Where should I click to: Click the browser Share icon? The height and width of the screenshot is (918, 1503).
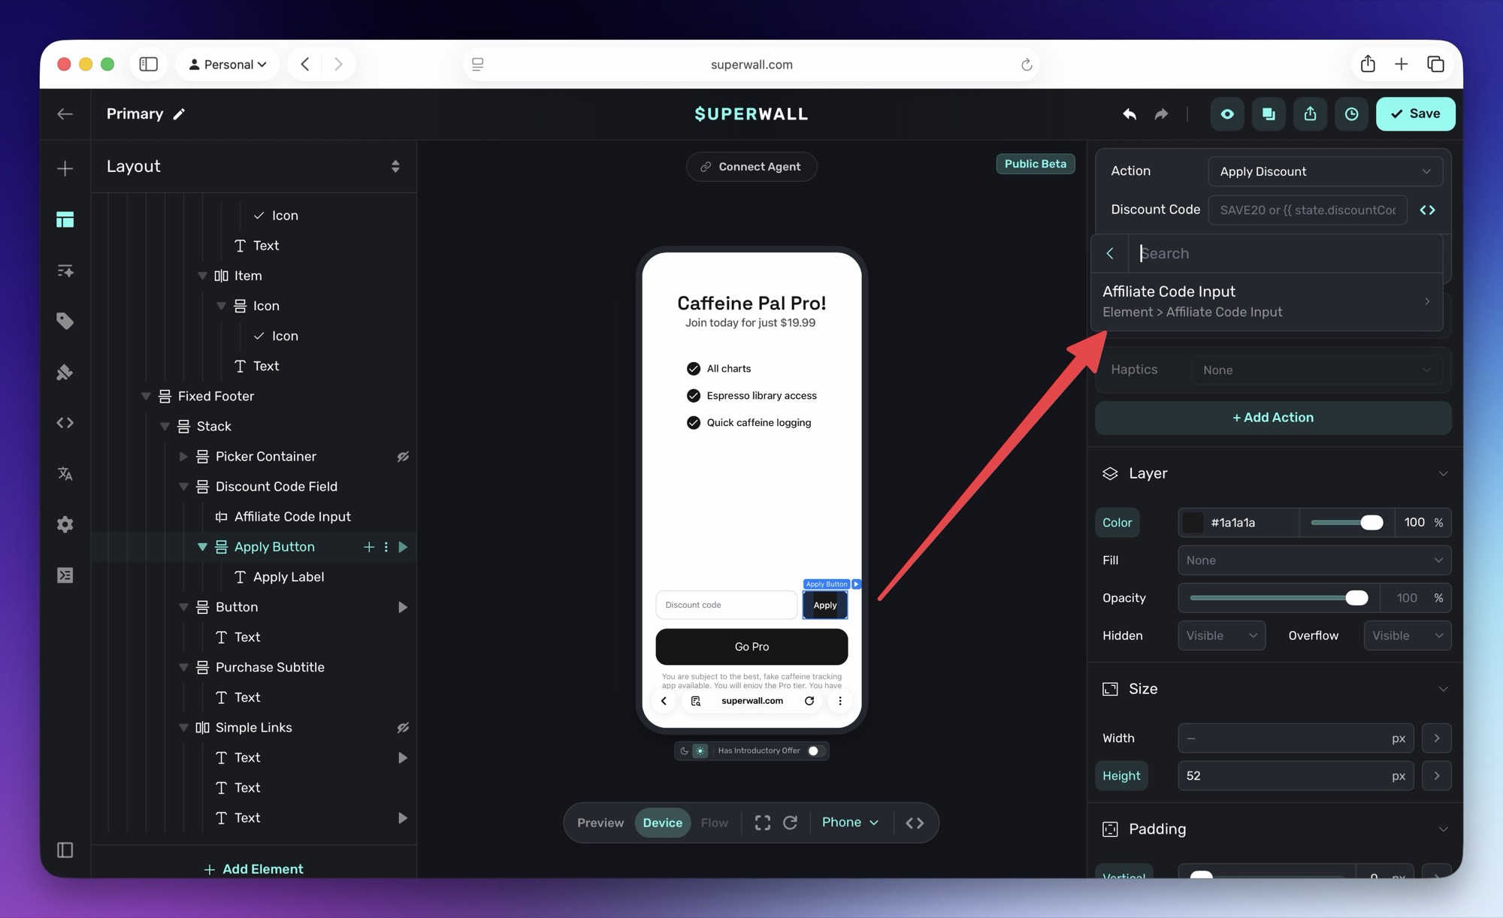click(1368, 64)
